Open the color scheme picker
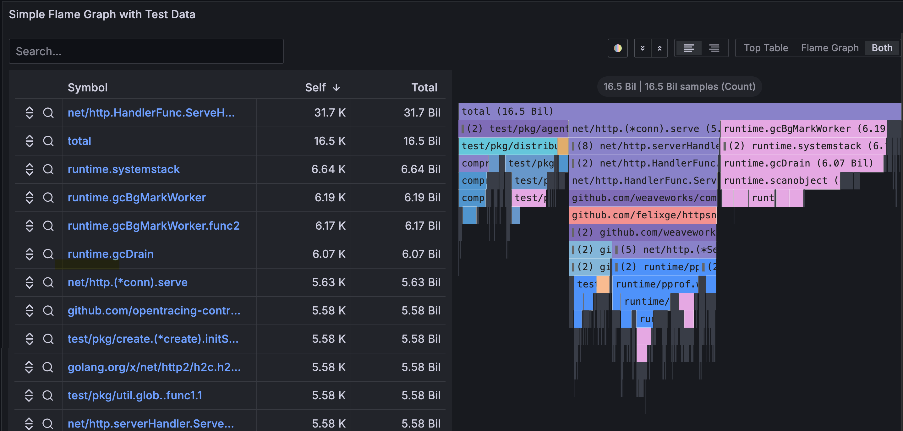 [618, 48]
